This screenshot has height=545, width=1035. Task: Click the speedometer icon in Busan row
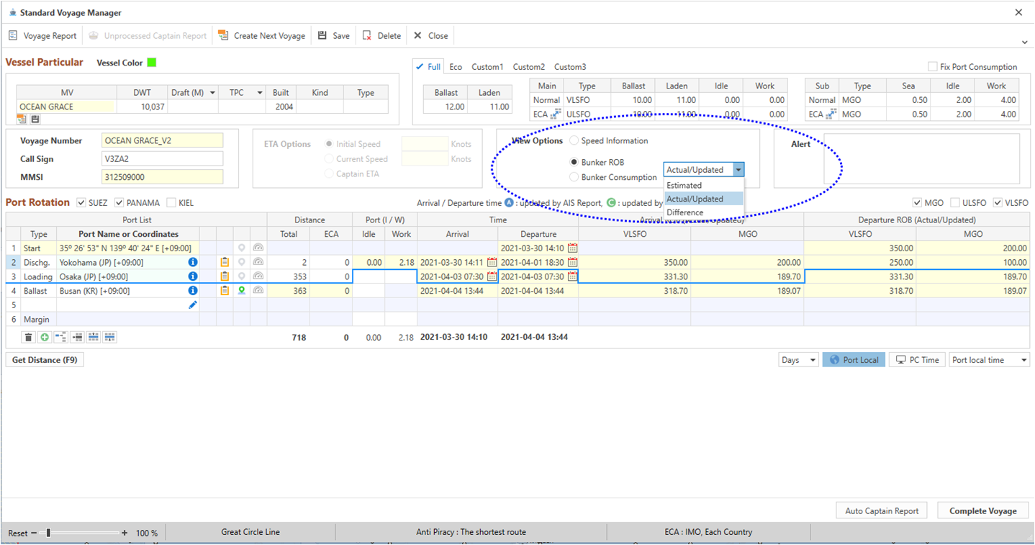[x=258, y=291]
